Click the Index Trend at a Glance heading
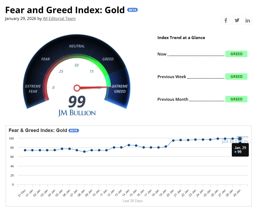Viewport: 255px width, 208px height. click(x=181, y=38)
